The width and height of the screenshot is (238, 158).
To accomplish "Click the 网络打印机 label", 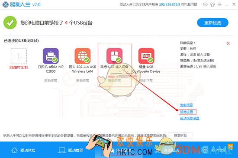I will tap(19, 68).
